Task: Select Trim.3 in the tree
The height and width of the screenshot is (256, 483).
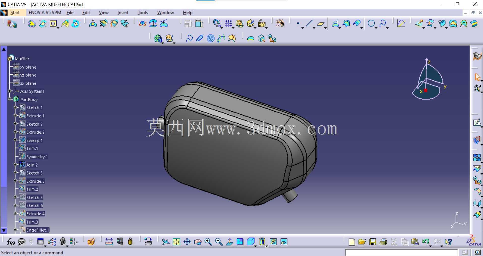Action: coord(32,222)
